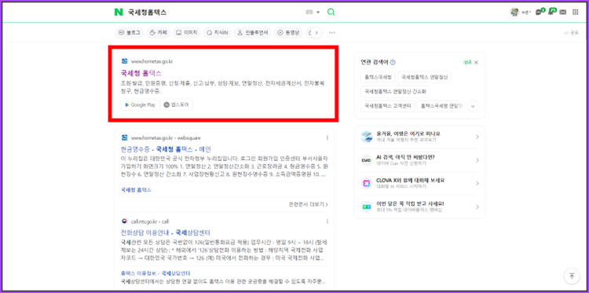589x293 pixels.
Task: Show more search tabs with right arrow
Action: 316,33
